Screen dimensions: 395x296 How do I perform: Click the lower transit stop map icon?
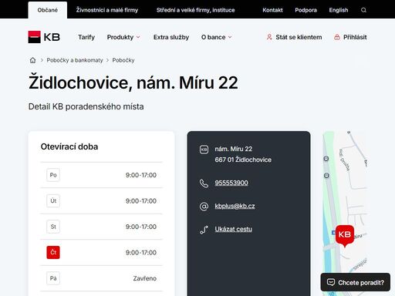coord(326,176)
